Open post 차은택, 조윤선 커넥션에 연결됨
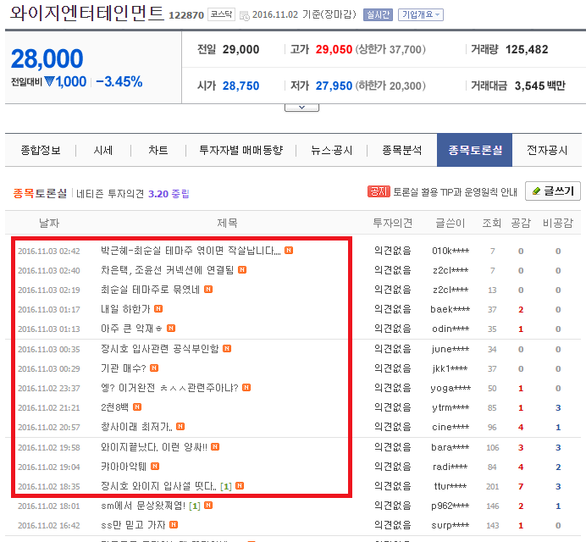This screenshot has height=542, width=586. [167, 270]
